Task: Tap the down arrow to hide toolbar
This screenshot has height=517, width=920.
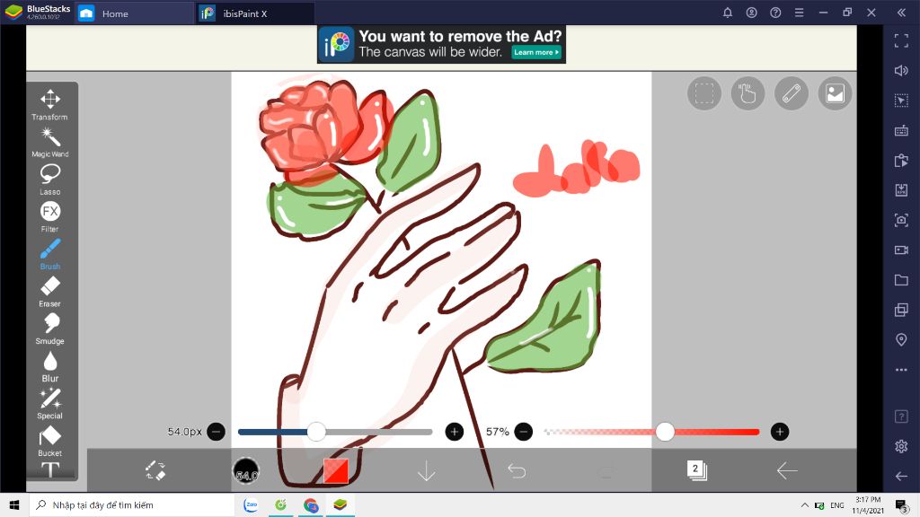Action: coord(426,470)
